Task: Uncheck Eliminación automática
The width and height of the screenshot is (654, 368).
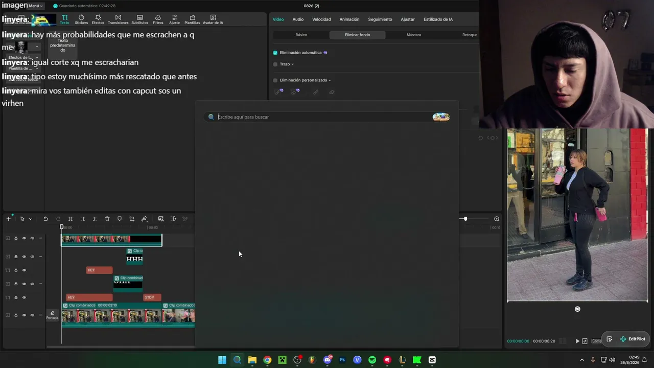Action: tap(275, 53)
